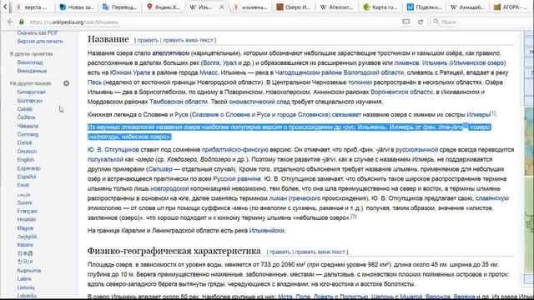Open the 'Перевод...' translator tab

(120, 7)
